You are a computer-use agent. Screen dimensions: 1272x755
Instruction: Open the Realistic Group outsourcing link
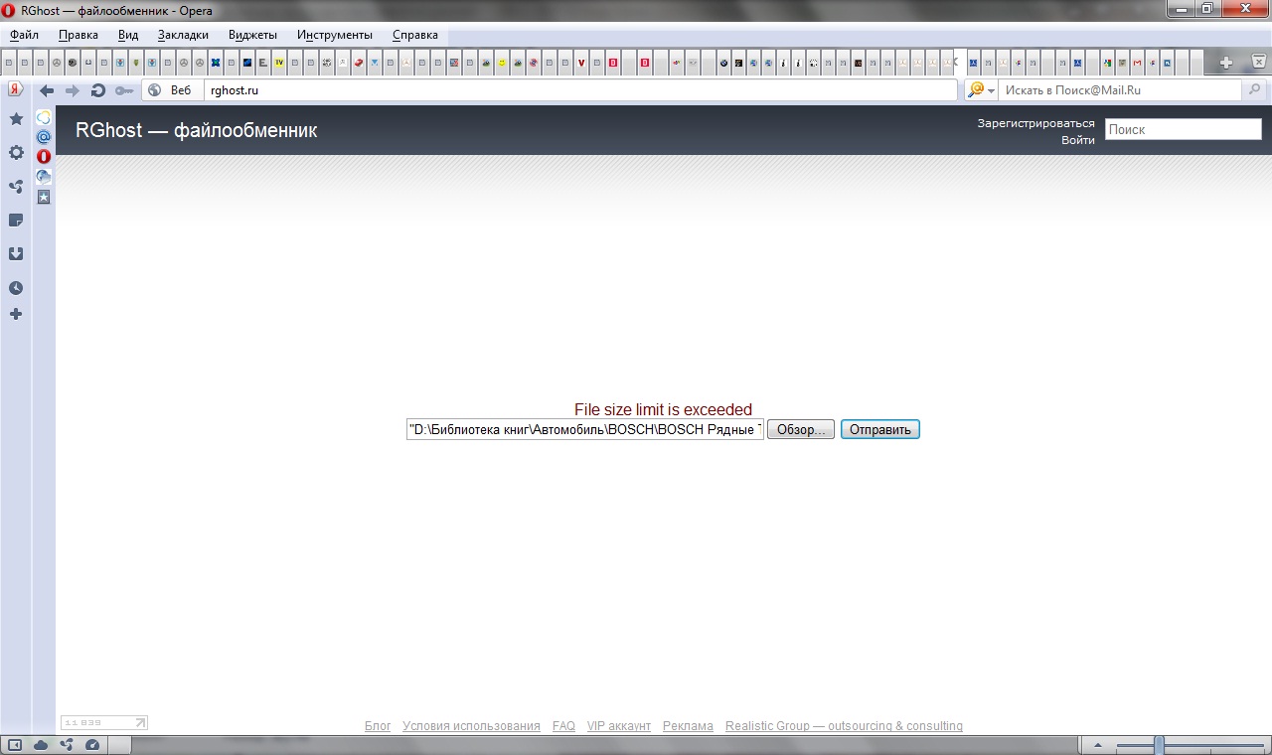(844, 726)
